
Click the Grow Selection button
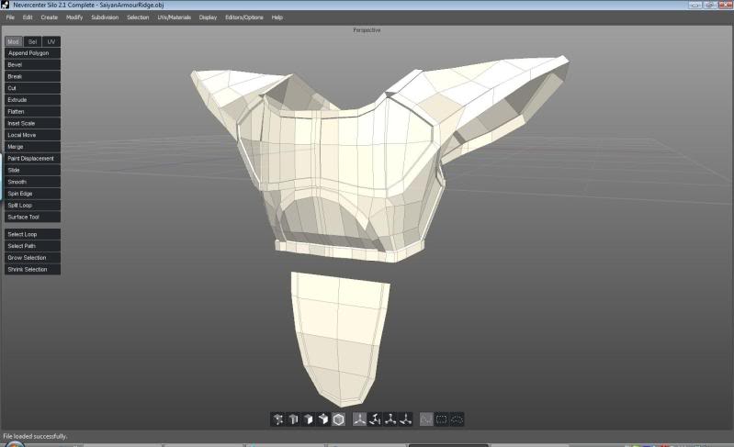(32, 258)
